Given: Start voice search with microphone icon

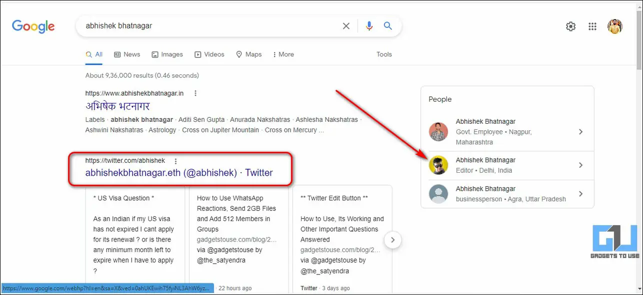Looking at the screenshot, I should click(x=369, y=26).
